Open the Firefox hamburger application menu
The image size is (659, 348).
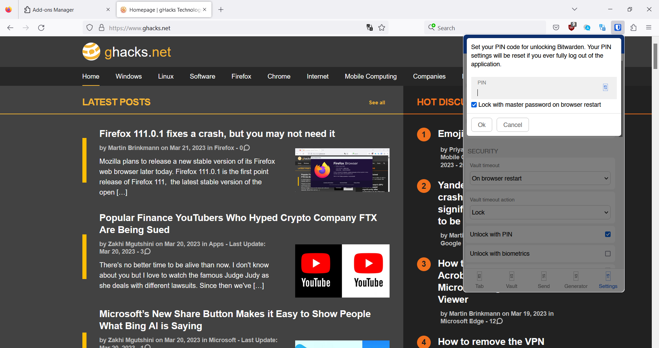648,27
